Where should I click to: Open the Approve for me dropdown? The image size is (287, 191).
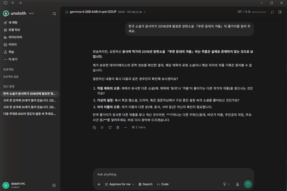click(120, 184)
